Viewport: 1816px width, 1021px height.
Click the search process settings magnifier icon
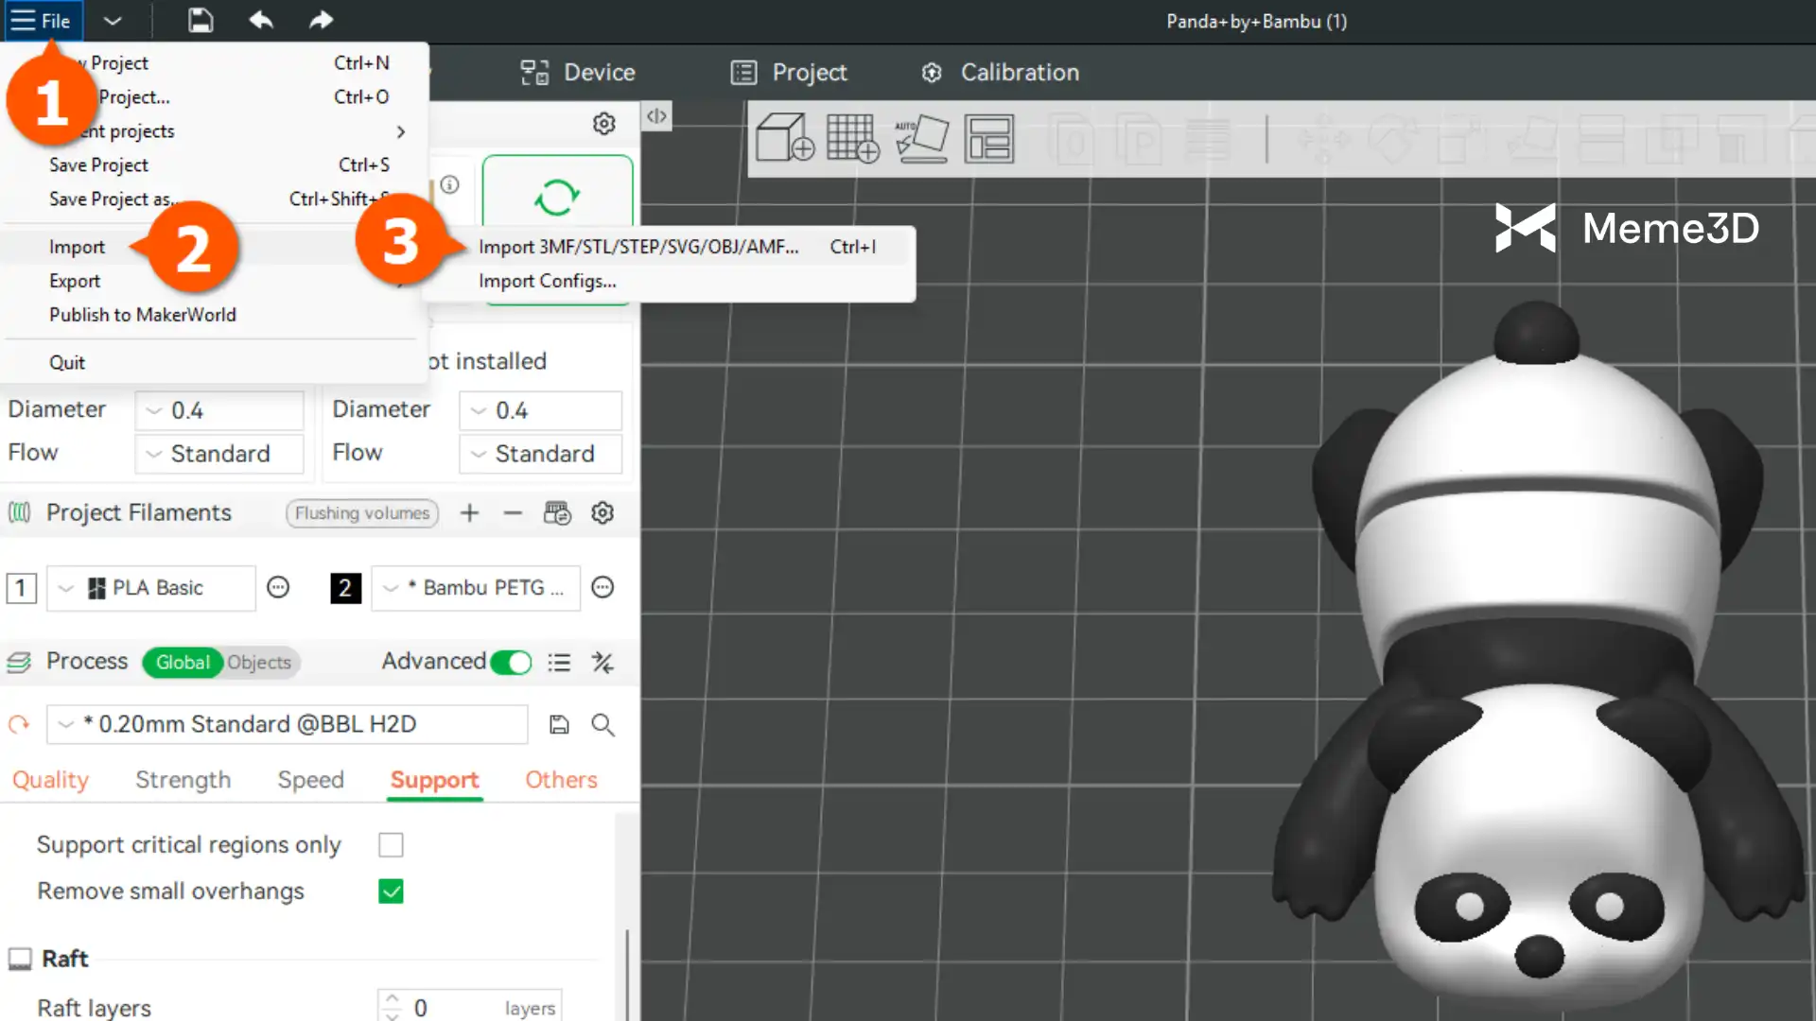point(602,725)
